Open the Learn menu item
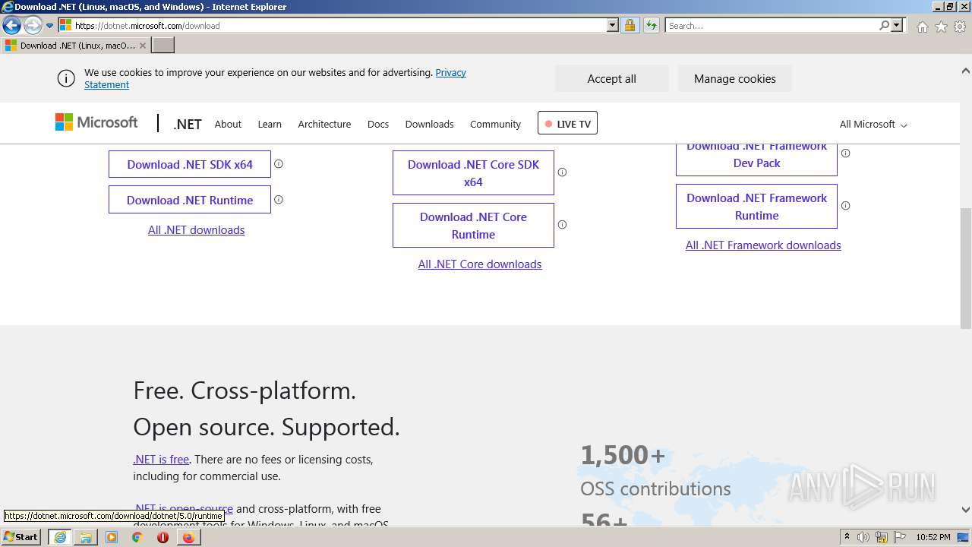The width and height of the screenshot is (972, 547). pyautogui.click(x=270, y=124)
